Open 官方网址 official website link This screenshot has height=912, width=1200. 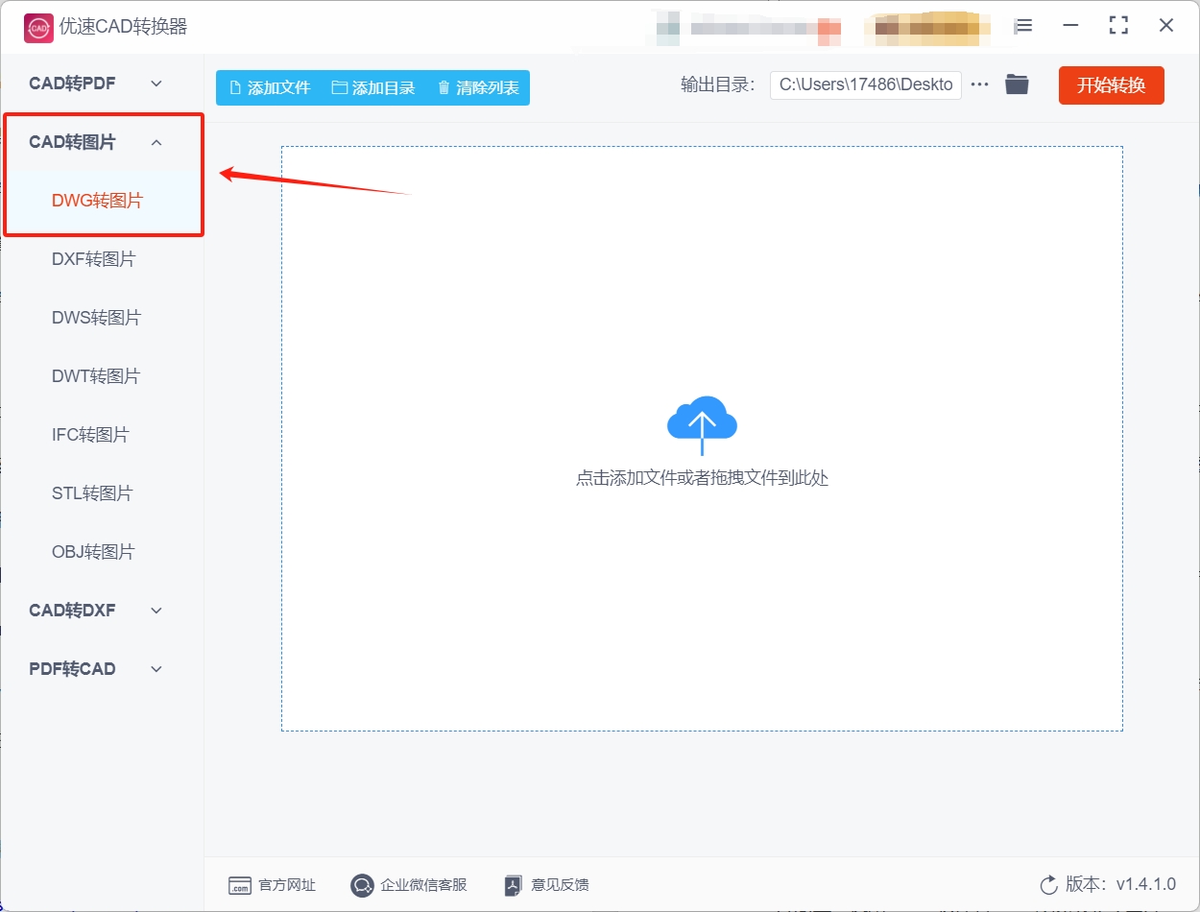coord(272,885)
